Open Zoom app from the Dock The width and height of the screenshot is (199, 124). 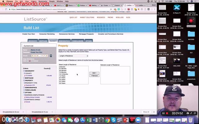tap(138, 120)
